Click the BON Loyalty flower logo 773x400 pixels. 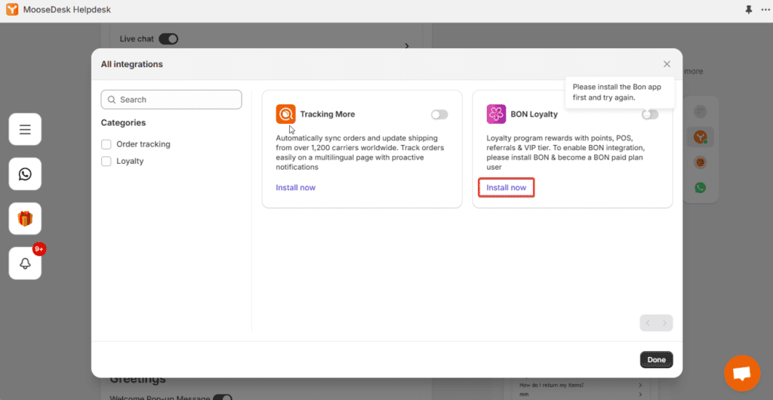[x=496, y=114]
